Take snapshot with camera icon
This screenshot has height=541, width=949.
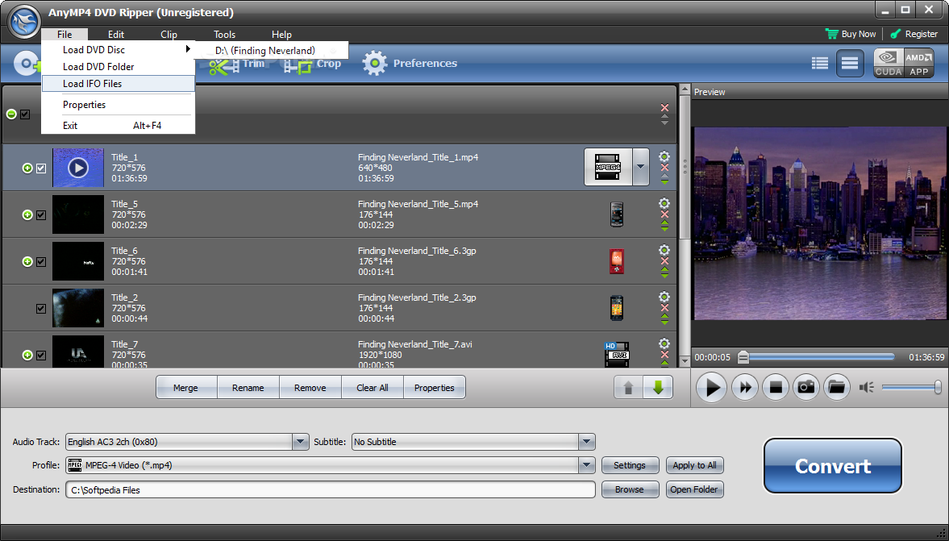click(x=805, y=387)
